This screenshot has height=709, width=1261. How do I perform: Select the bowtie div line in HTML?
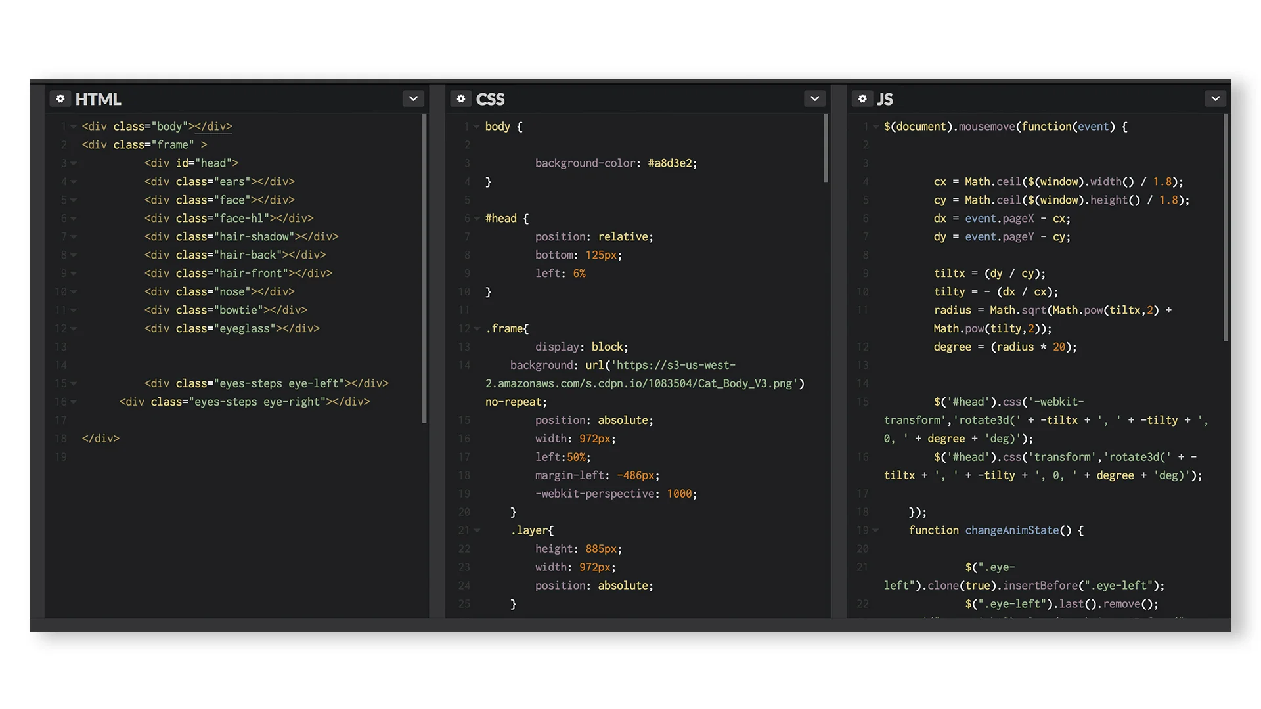[225, 310]
